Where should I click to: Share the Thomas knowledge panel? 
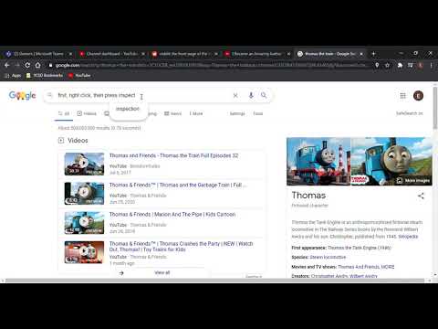421,196
